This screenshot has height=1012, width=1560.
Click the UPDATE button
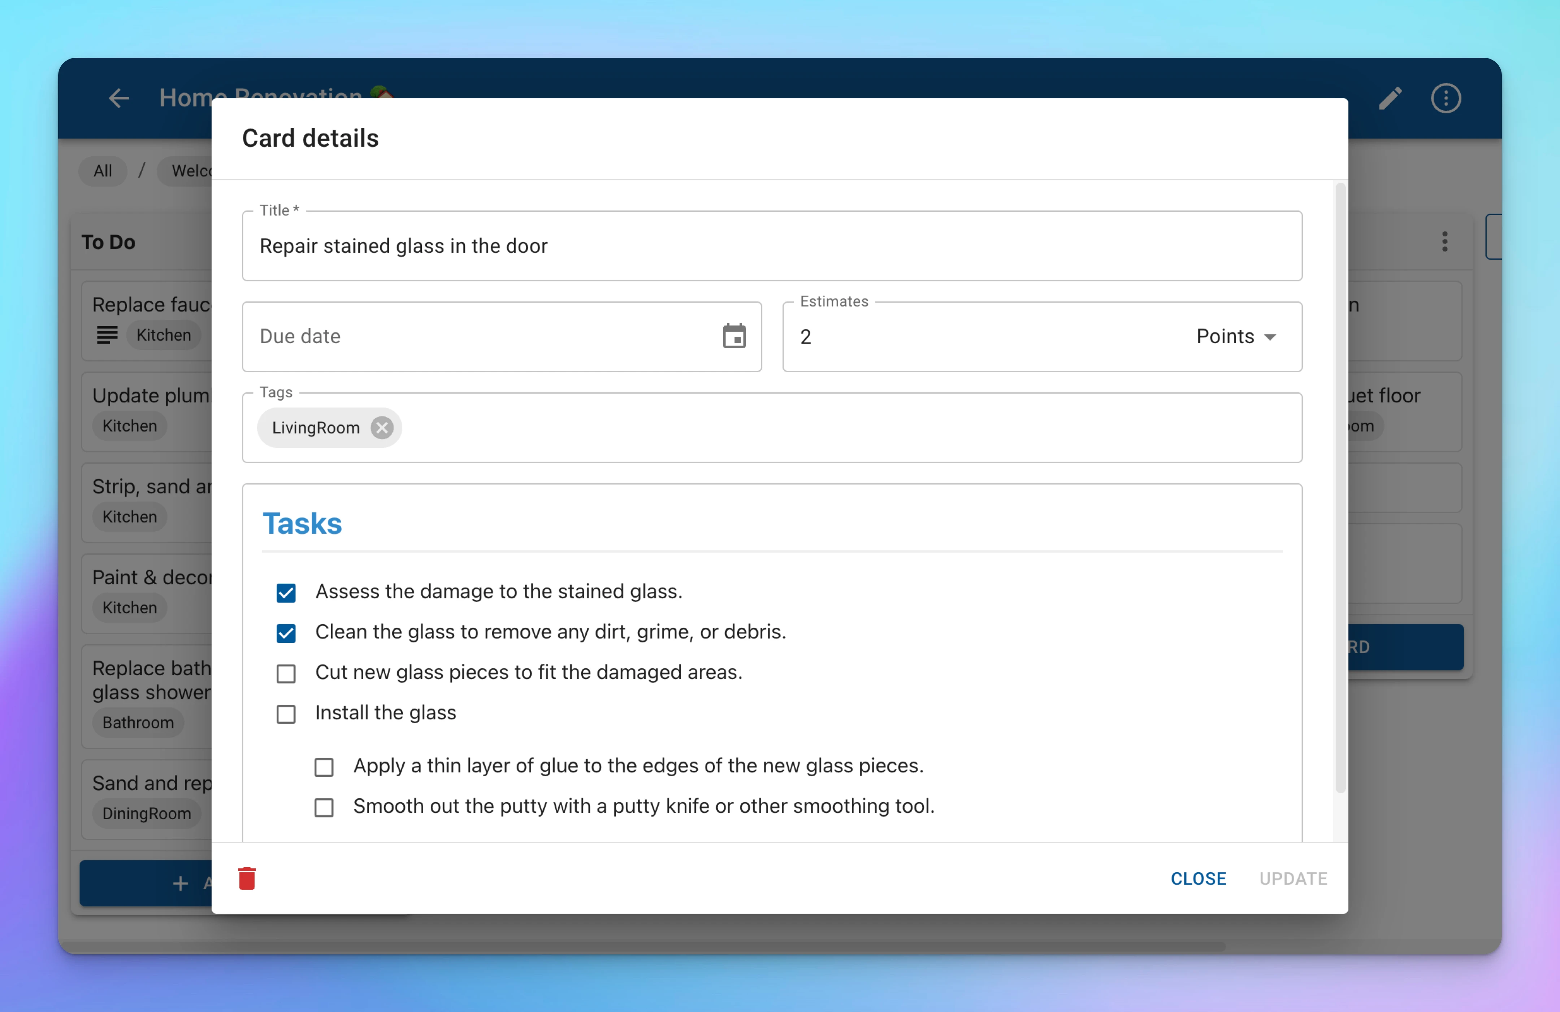point(1293,878)
